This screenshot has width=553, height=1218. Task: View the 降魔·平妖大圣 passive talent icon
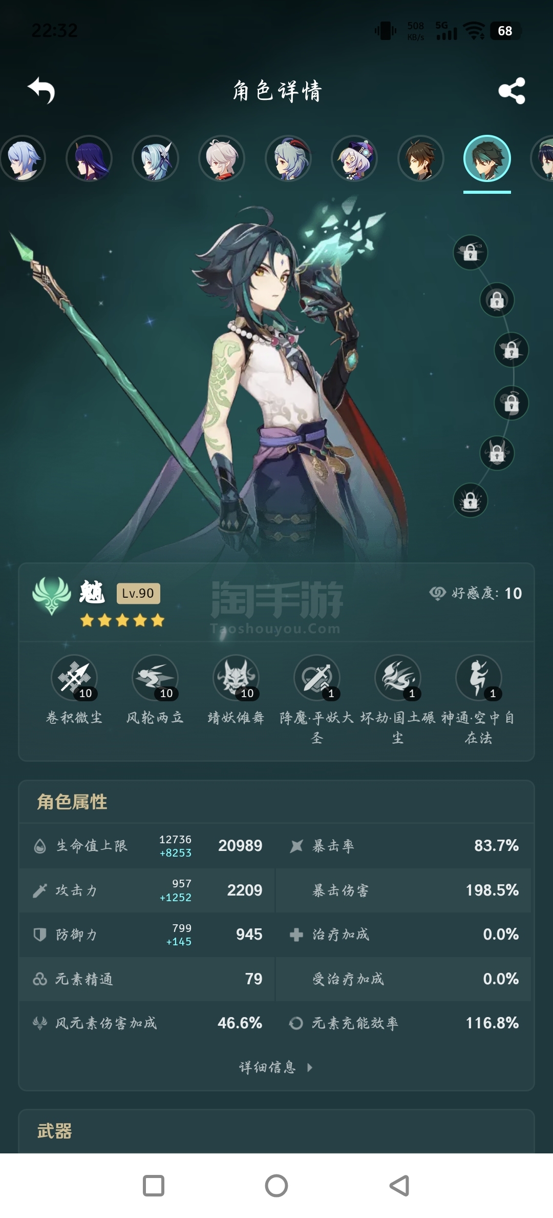(x=317, y=678)
